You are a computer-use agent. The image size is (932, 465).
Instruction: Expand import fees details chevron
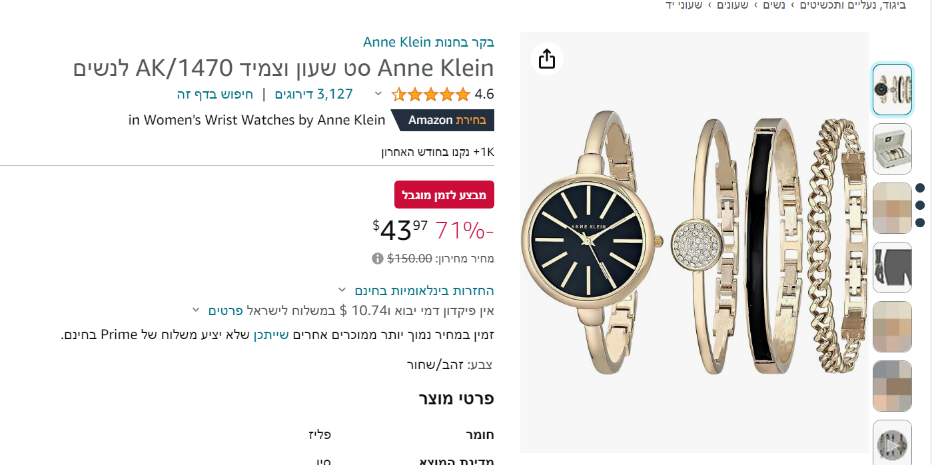coord(196,310)
